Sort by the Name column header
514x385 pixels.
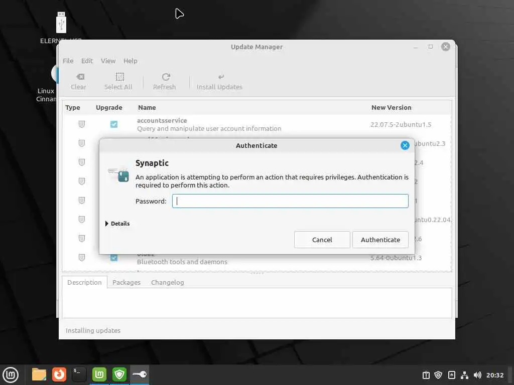click(x=147, y=107)
